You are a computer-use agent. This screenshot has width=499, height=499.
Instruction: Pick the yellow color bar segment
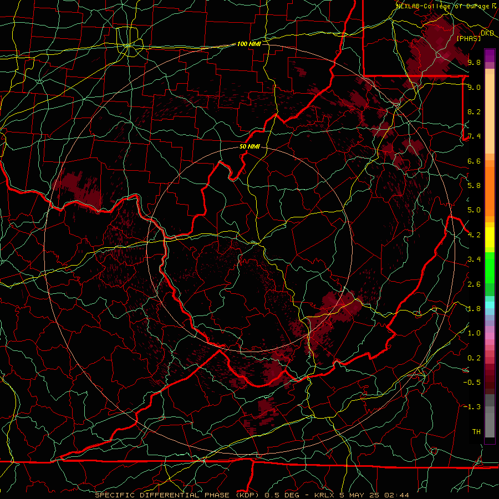point(490,237)
